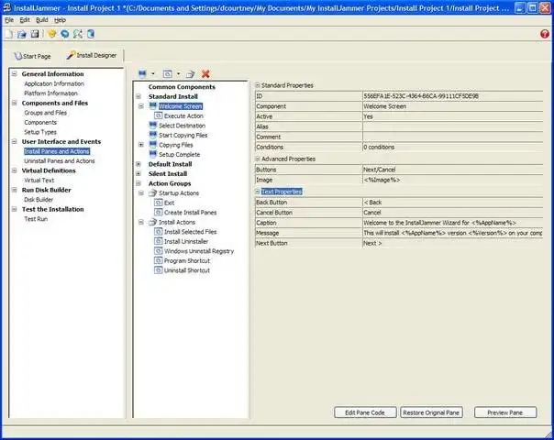Viewport: 554px width, 440px height.
Task: Click the Alias property value field
Action: [x=453, y=126]
